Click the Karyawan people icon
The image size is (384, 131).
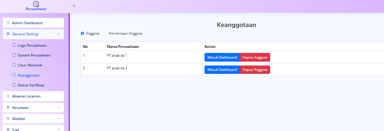point(8,107)
